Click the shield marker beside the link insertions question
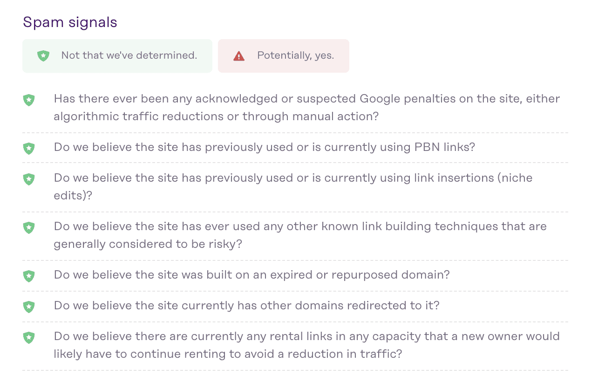The image size is (598, 382). (x=29, y=179)
